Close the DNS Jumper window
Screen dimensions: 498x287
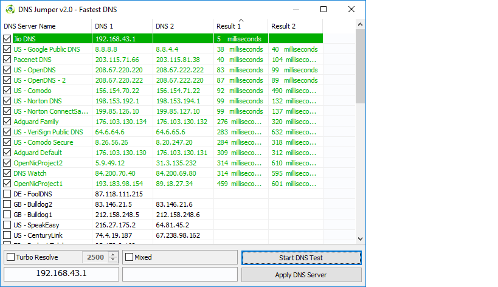(x=351, y=9)
